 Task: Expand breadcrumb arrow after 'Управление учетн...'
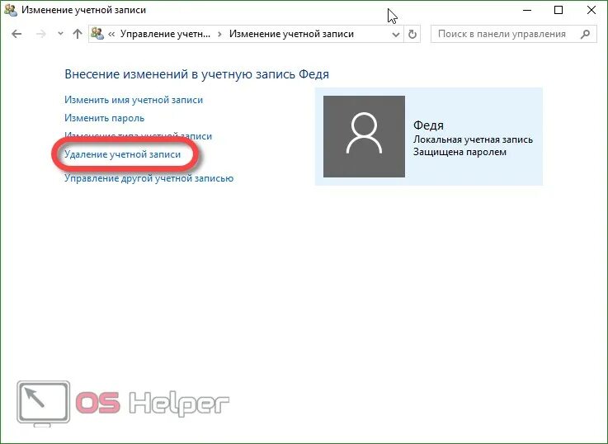pyautogui.click(x=220, y=34)
